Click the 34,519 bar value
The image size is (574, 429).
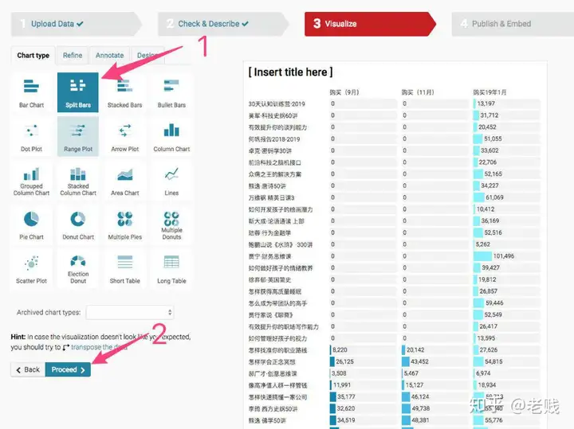point(346,420)
